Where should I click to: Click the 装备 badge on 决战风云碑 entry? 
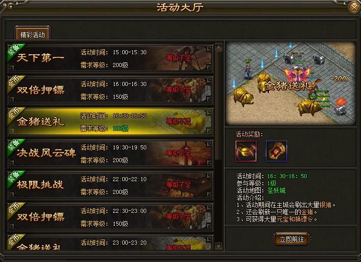(x=15, y=146)
